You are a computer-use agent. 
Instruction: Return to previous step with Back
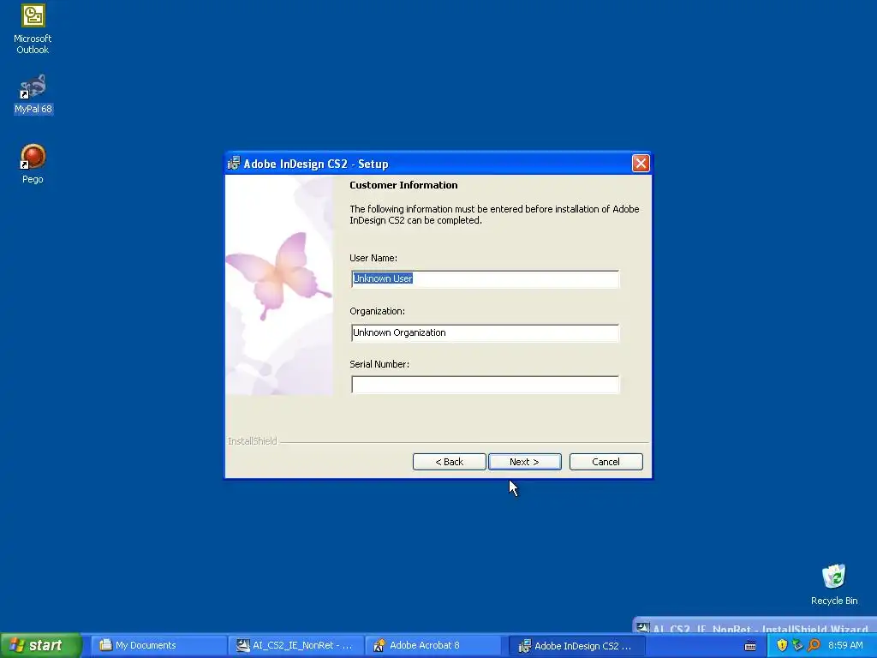(449, 462)
